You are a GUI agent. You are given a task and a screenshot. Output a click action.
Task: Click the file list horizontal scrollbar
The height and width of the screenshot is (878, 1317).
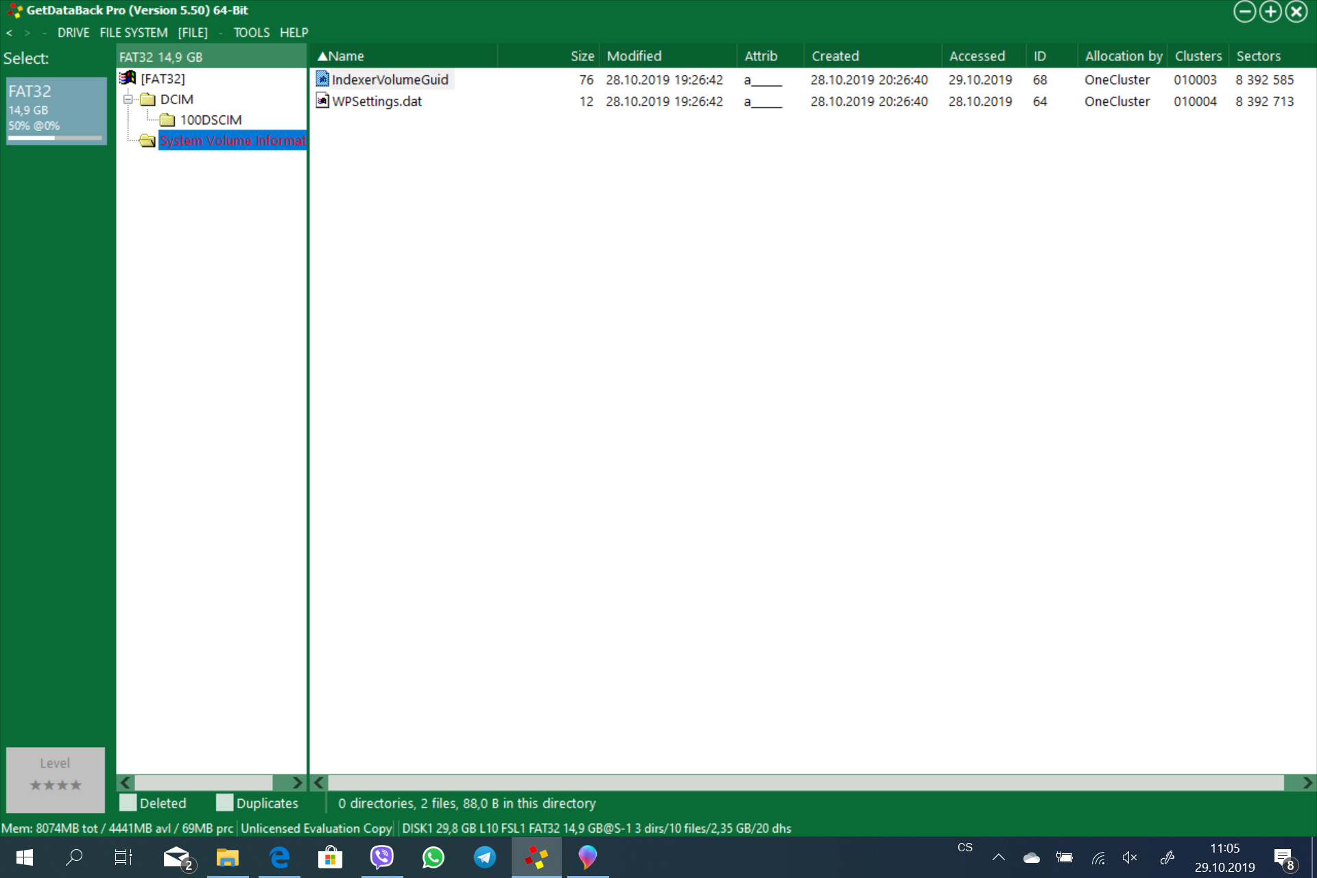[805, 783]
